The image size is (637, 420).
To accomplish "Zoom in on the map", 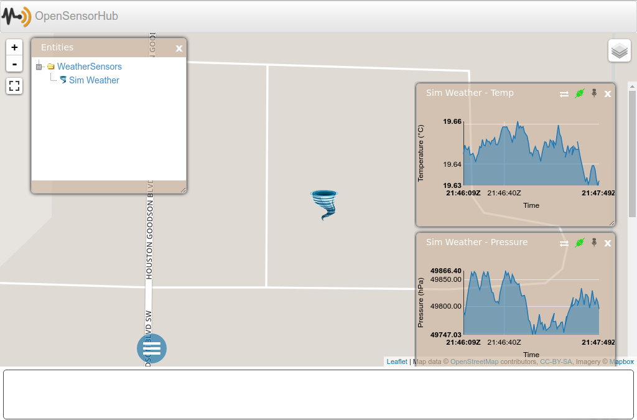I will (14, 47).
